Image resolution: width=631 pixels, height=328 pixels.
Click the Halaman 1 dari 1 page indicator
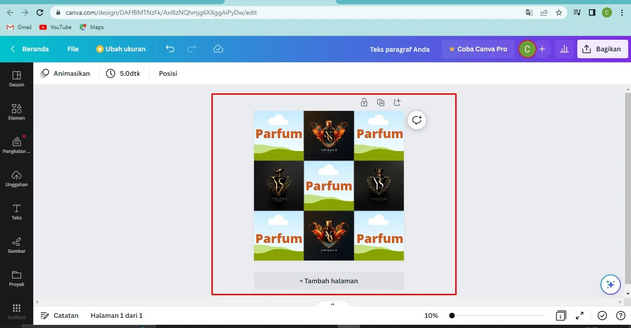(117, 316)
